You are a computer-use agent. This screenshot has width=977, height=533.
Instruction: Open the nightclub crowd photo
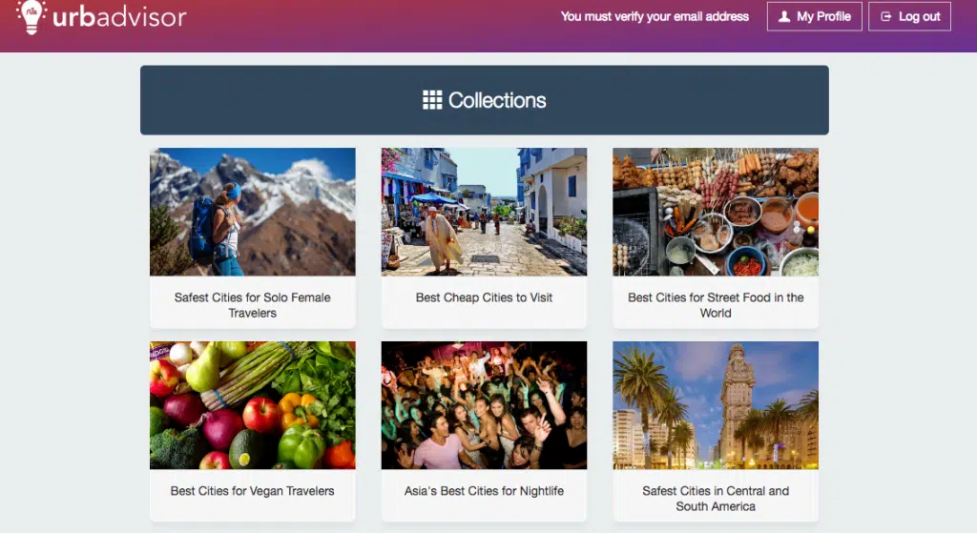pyautogui.click(x=484, y=405)
